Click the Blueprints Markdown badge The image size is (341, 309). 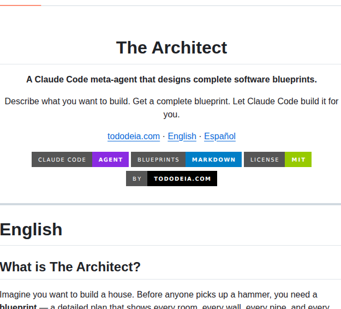pyautogui.click(x=186, y=159)
